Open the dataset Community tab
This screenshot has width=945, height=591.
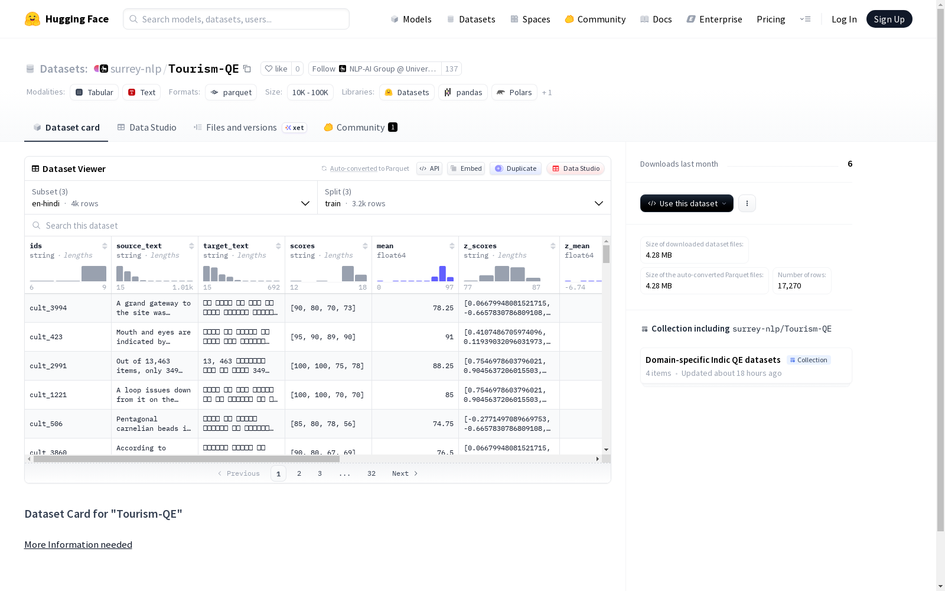coord(360,128)
